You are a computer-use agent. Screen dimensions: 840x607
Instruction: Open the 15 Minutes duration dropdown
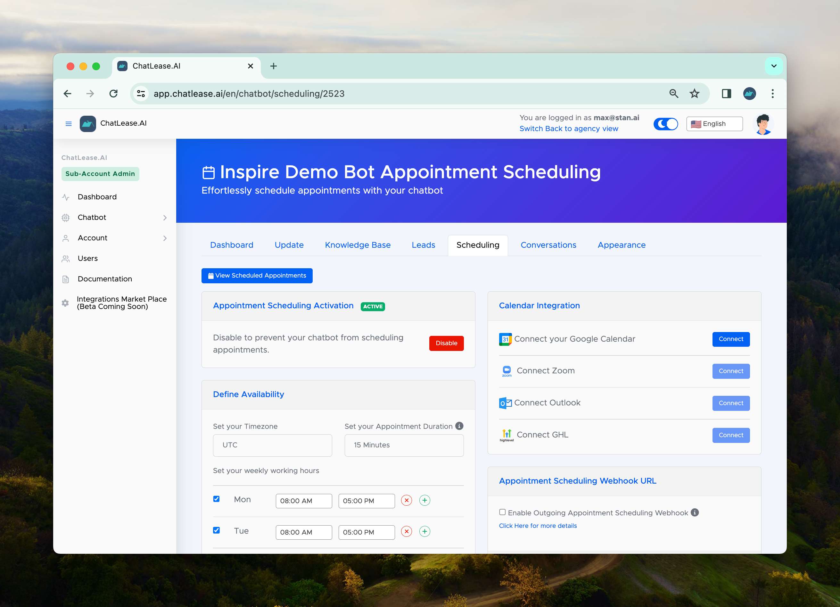click(404, 445)
